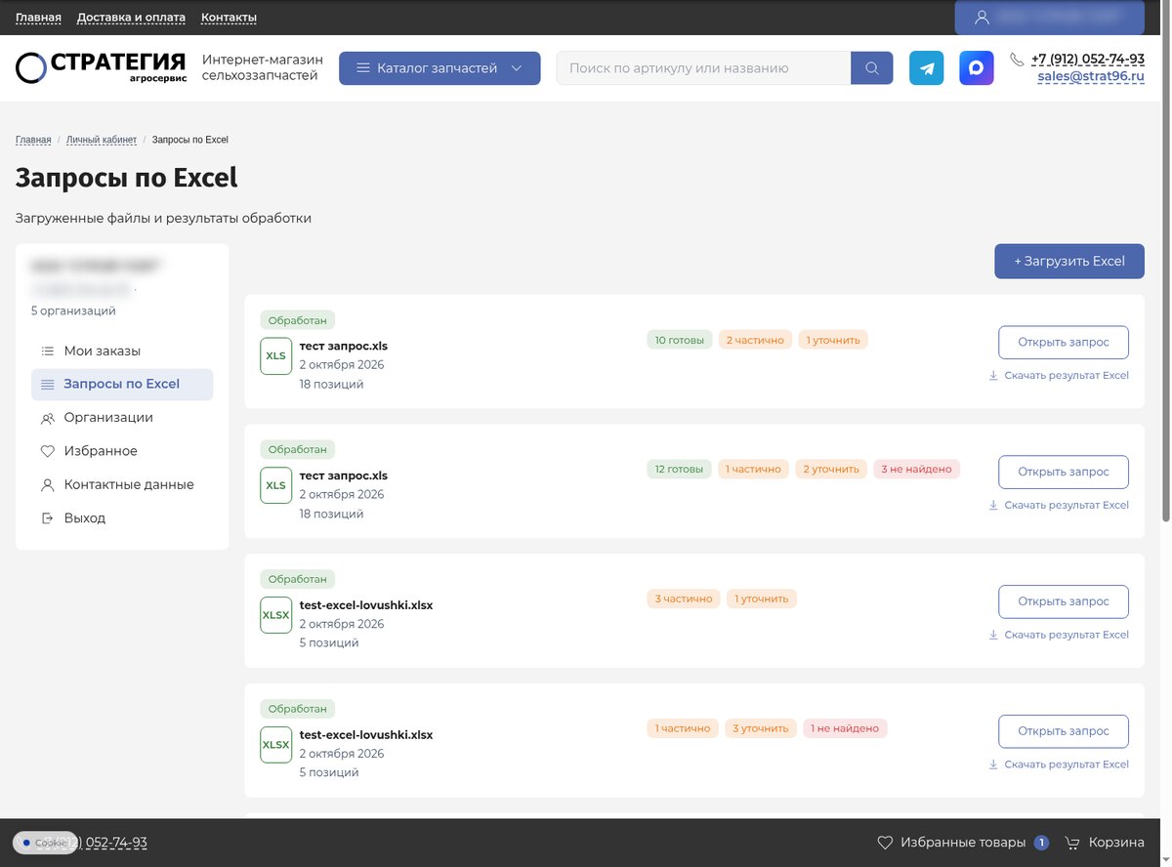Open Контакты in the top menu
This screenshot has width=1172, height=867.
(229, 18)
